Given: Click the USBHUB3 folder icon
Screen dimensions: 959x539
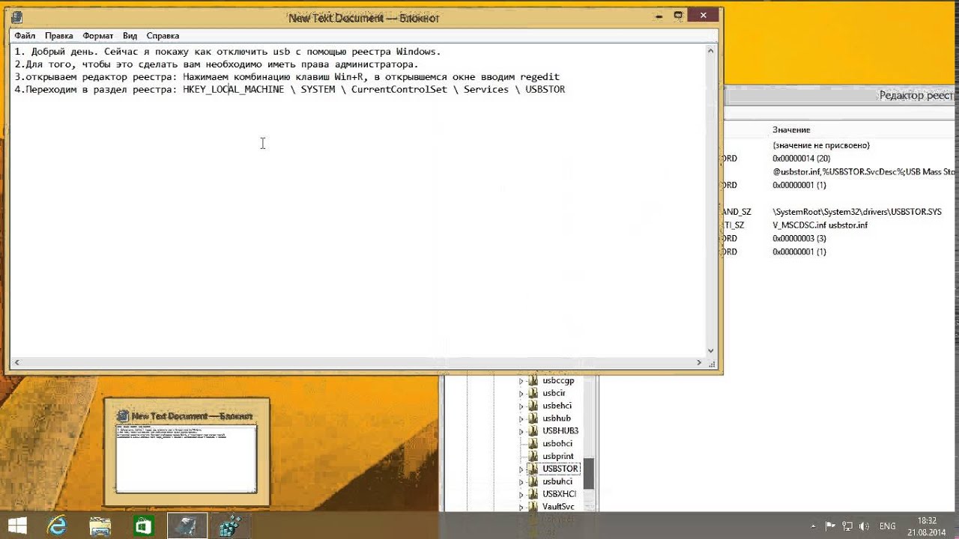Looking at the screenshot, I should 533,431.
